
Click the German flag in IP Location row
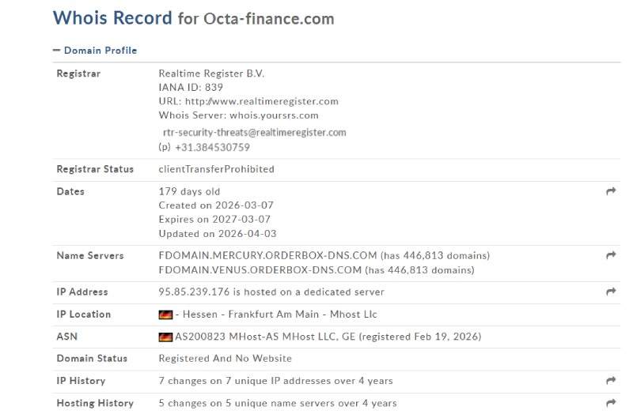[165, 314]
